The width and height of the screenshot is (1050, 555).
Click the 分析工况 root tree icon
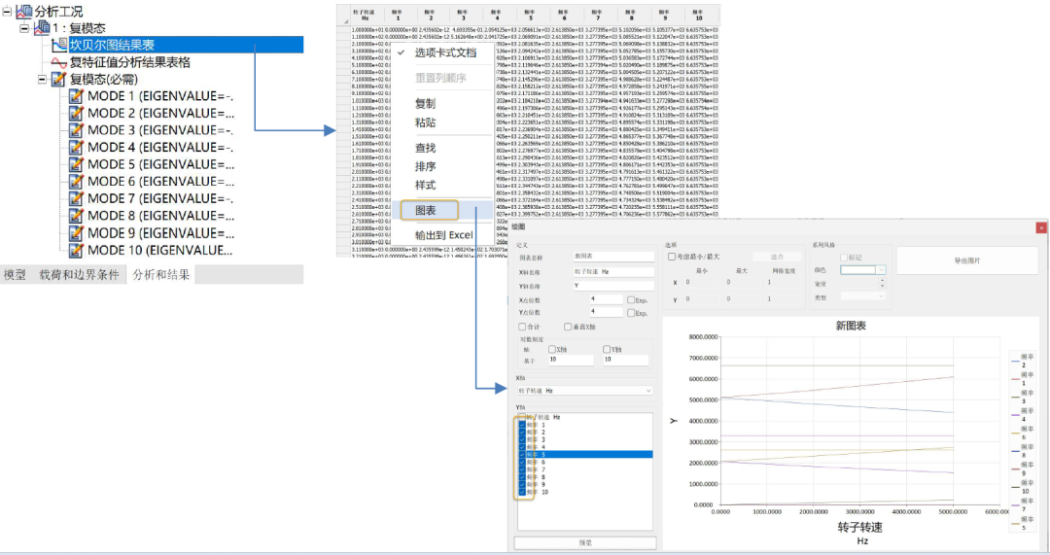[x=24, y=11]
